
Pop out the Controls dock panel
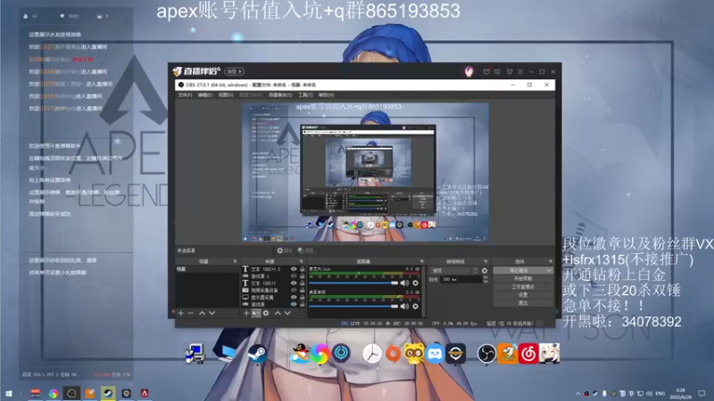(x=551, y=261)
